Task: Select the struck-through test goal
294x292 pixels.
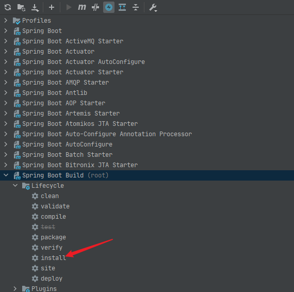Action: pyautogui.click(x=48, y=227)
